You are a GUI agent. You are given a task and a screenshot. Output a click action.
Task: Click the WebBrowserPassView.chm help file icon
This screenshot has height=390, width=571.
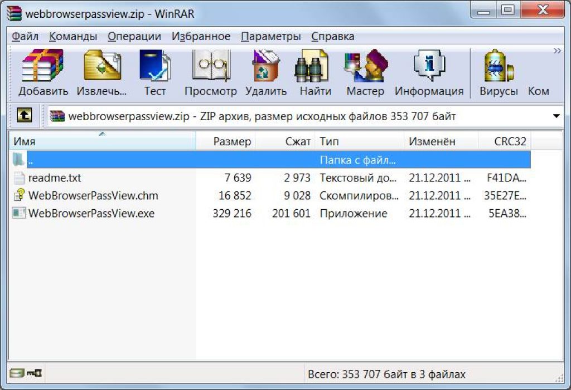(19, 195)
